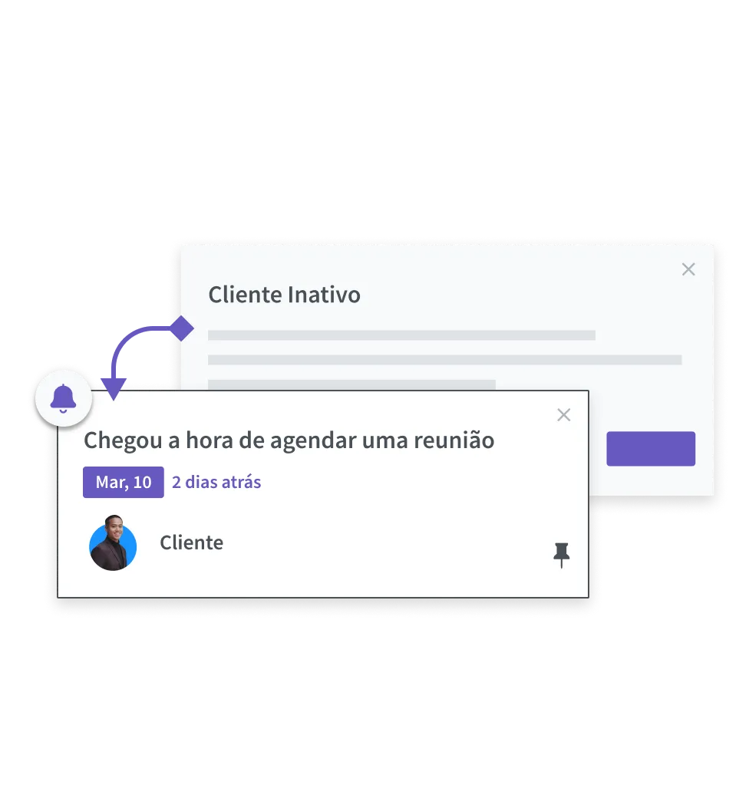Dismiss the meeting reminder card
749x798 pixels.
564,415
